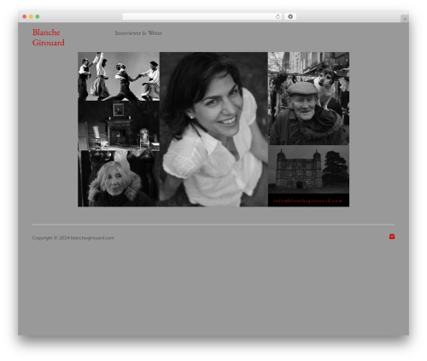Click the dancers photo in collage
The width and height of the screenshot is (427, 361).
pyautogui.click(x=119, y=76)
